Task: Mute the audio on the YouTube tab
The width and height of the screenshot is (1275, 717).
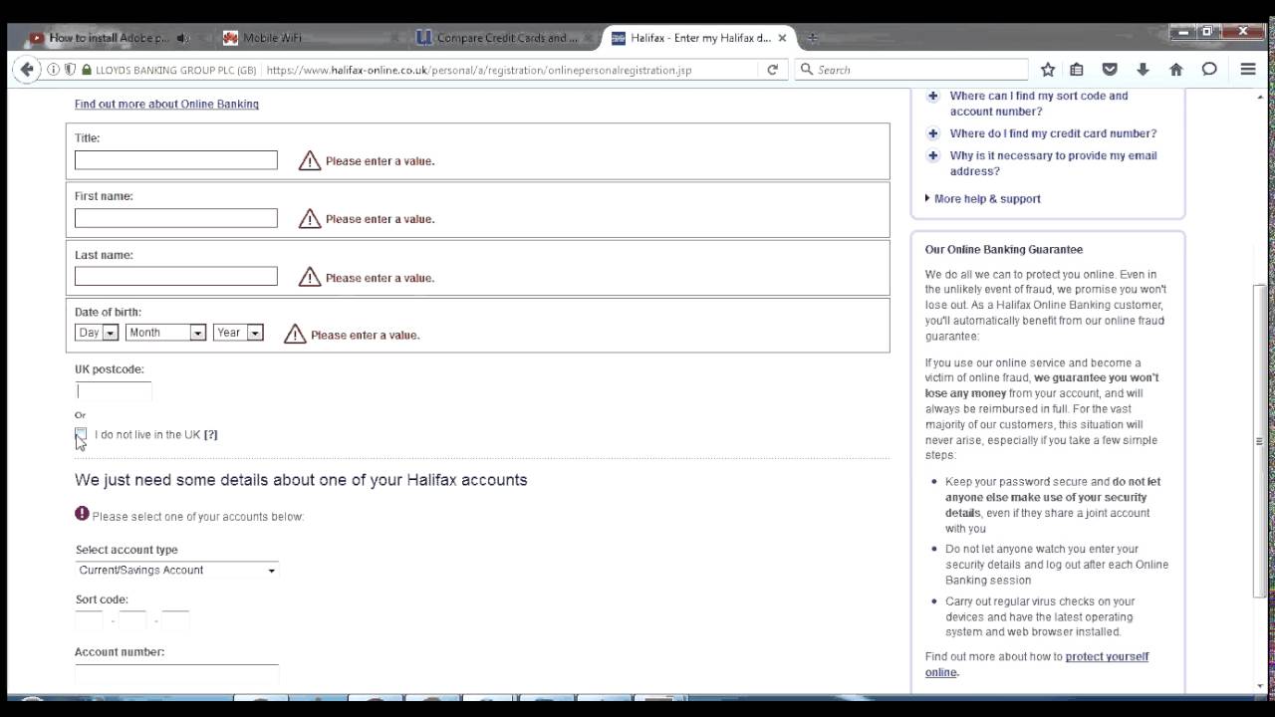Action: point(182,38)
